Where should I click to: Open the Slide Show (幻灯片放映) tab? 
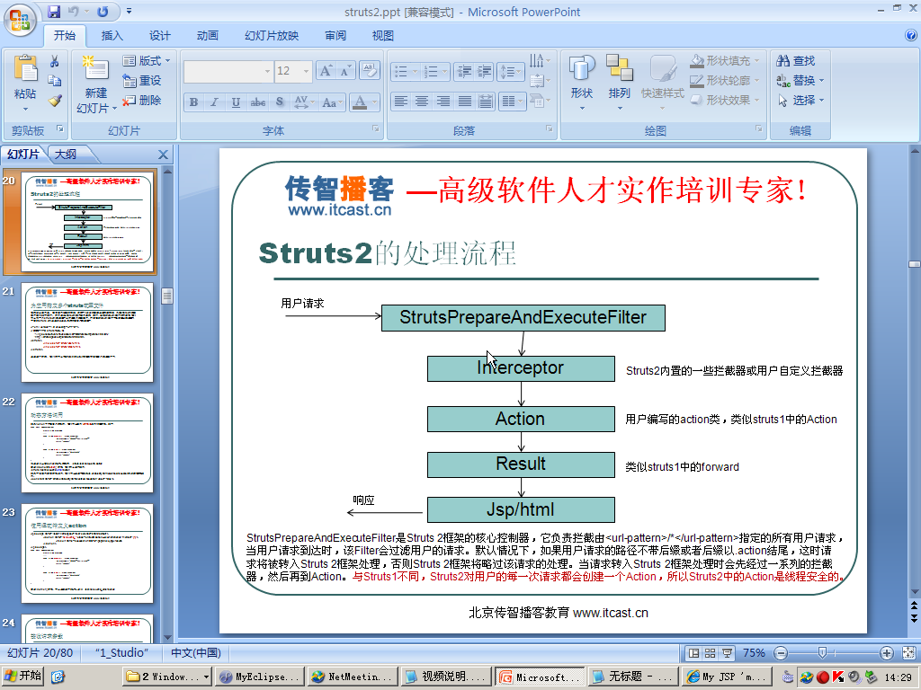(x=272, y=35)
